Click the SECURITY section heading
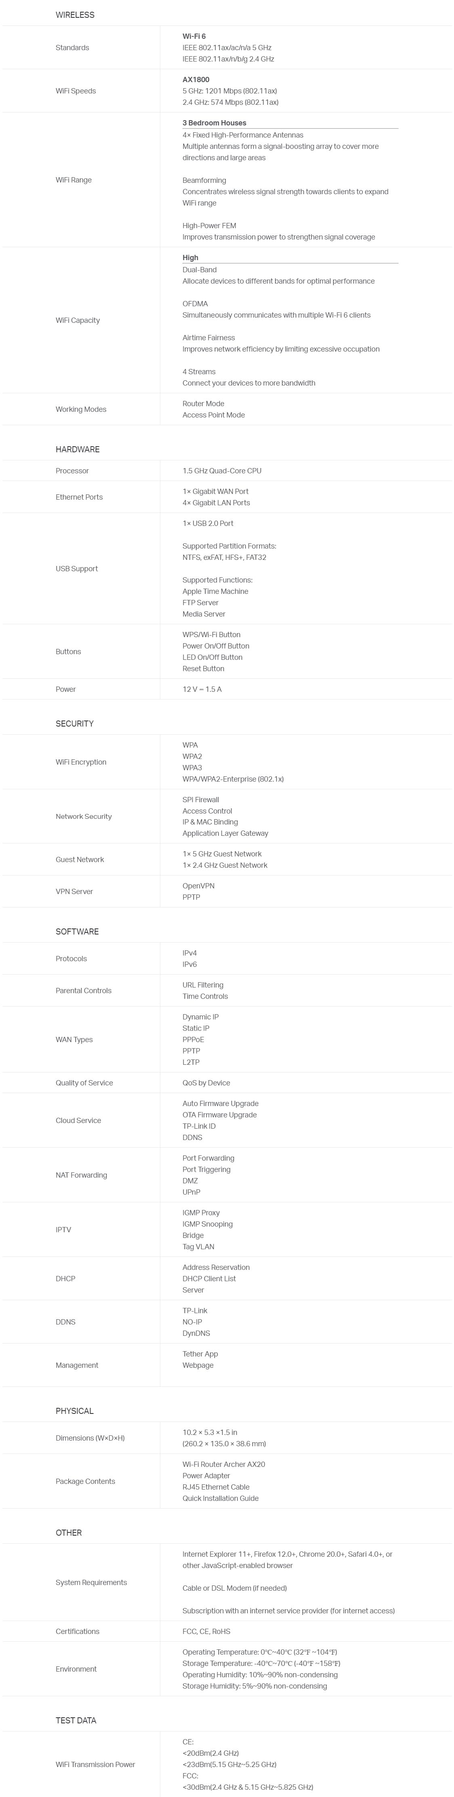The image size is (454, 1797). (x=74, y=723)
